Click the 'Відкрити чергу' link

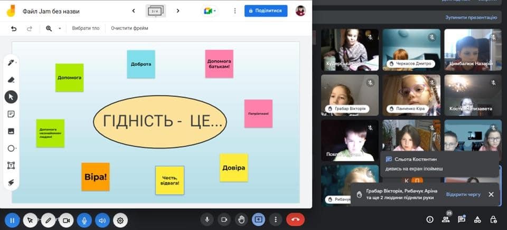click(x=463, y=195)
